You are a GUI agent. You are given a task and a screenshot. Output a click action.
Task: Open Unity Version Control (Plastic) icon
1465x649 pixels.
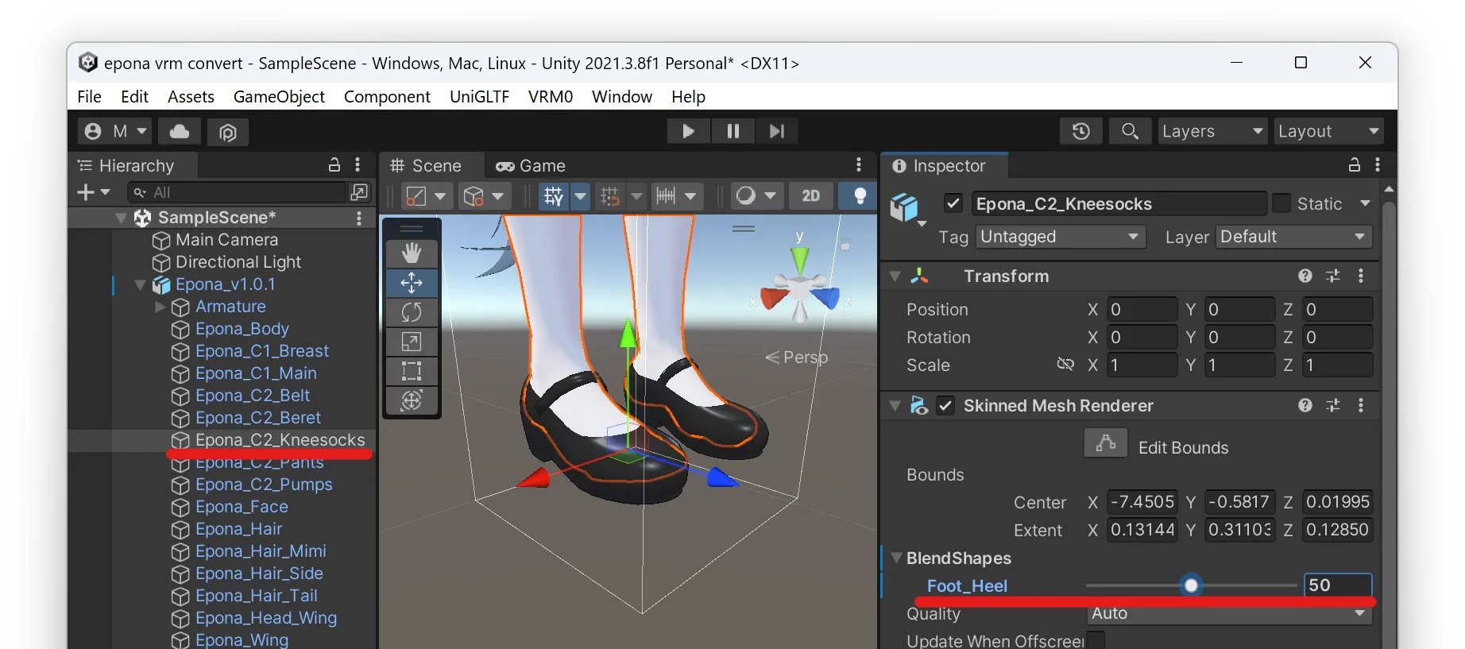point(228,131)
